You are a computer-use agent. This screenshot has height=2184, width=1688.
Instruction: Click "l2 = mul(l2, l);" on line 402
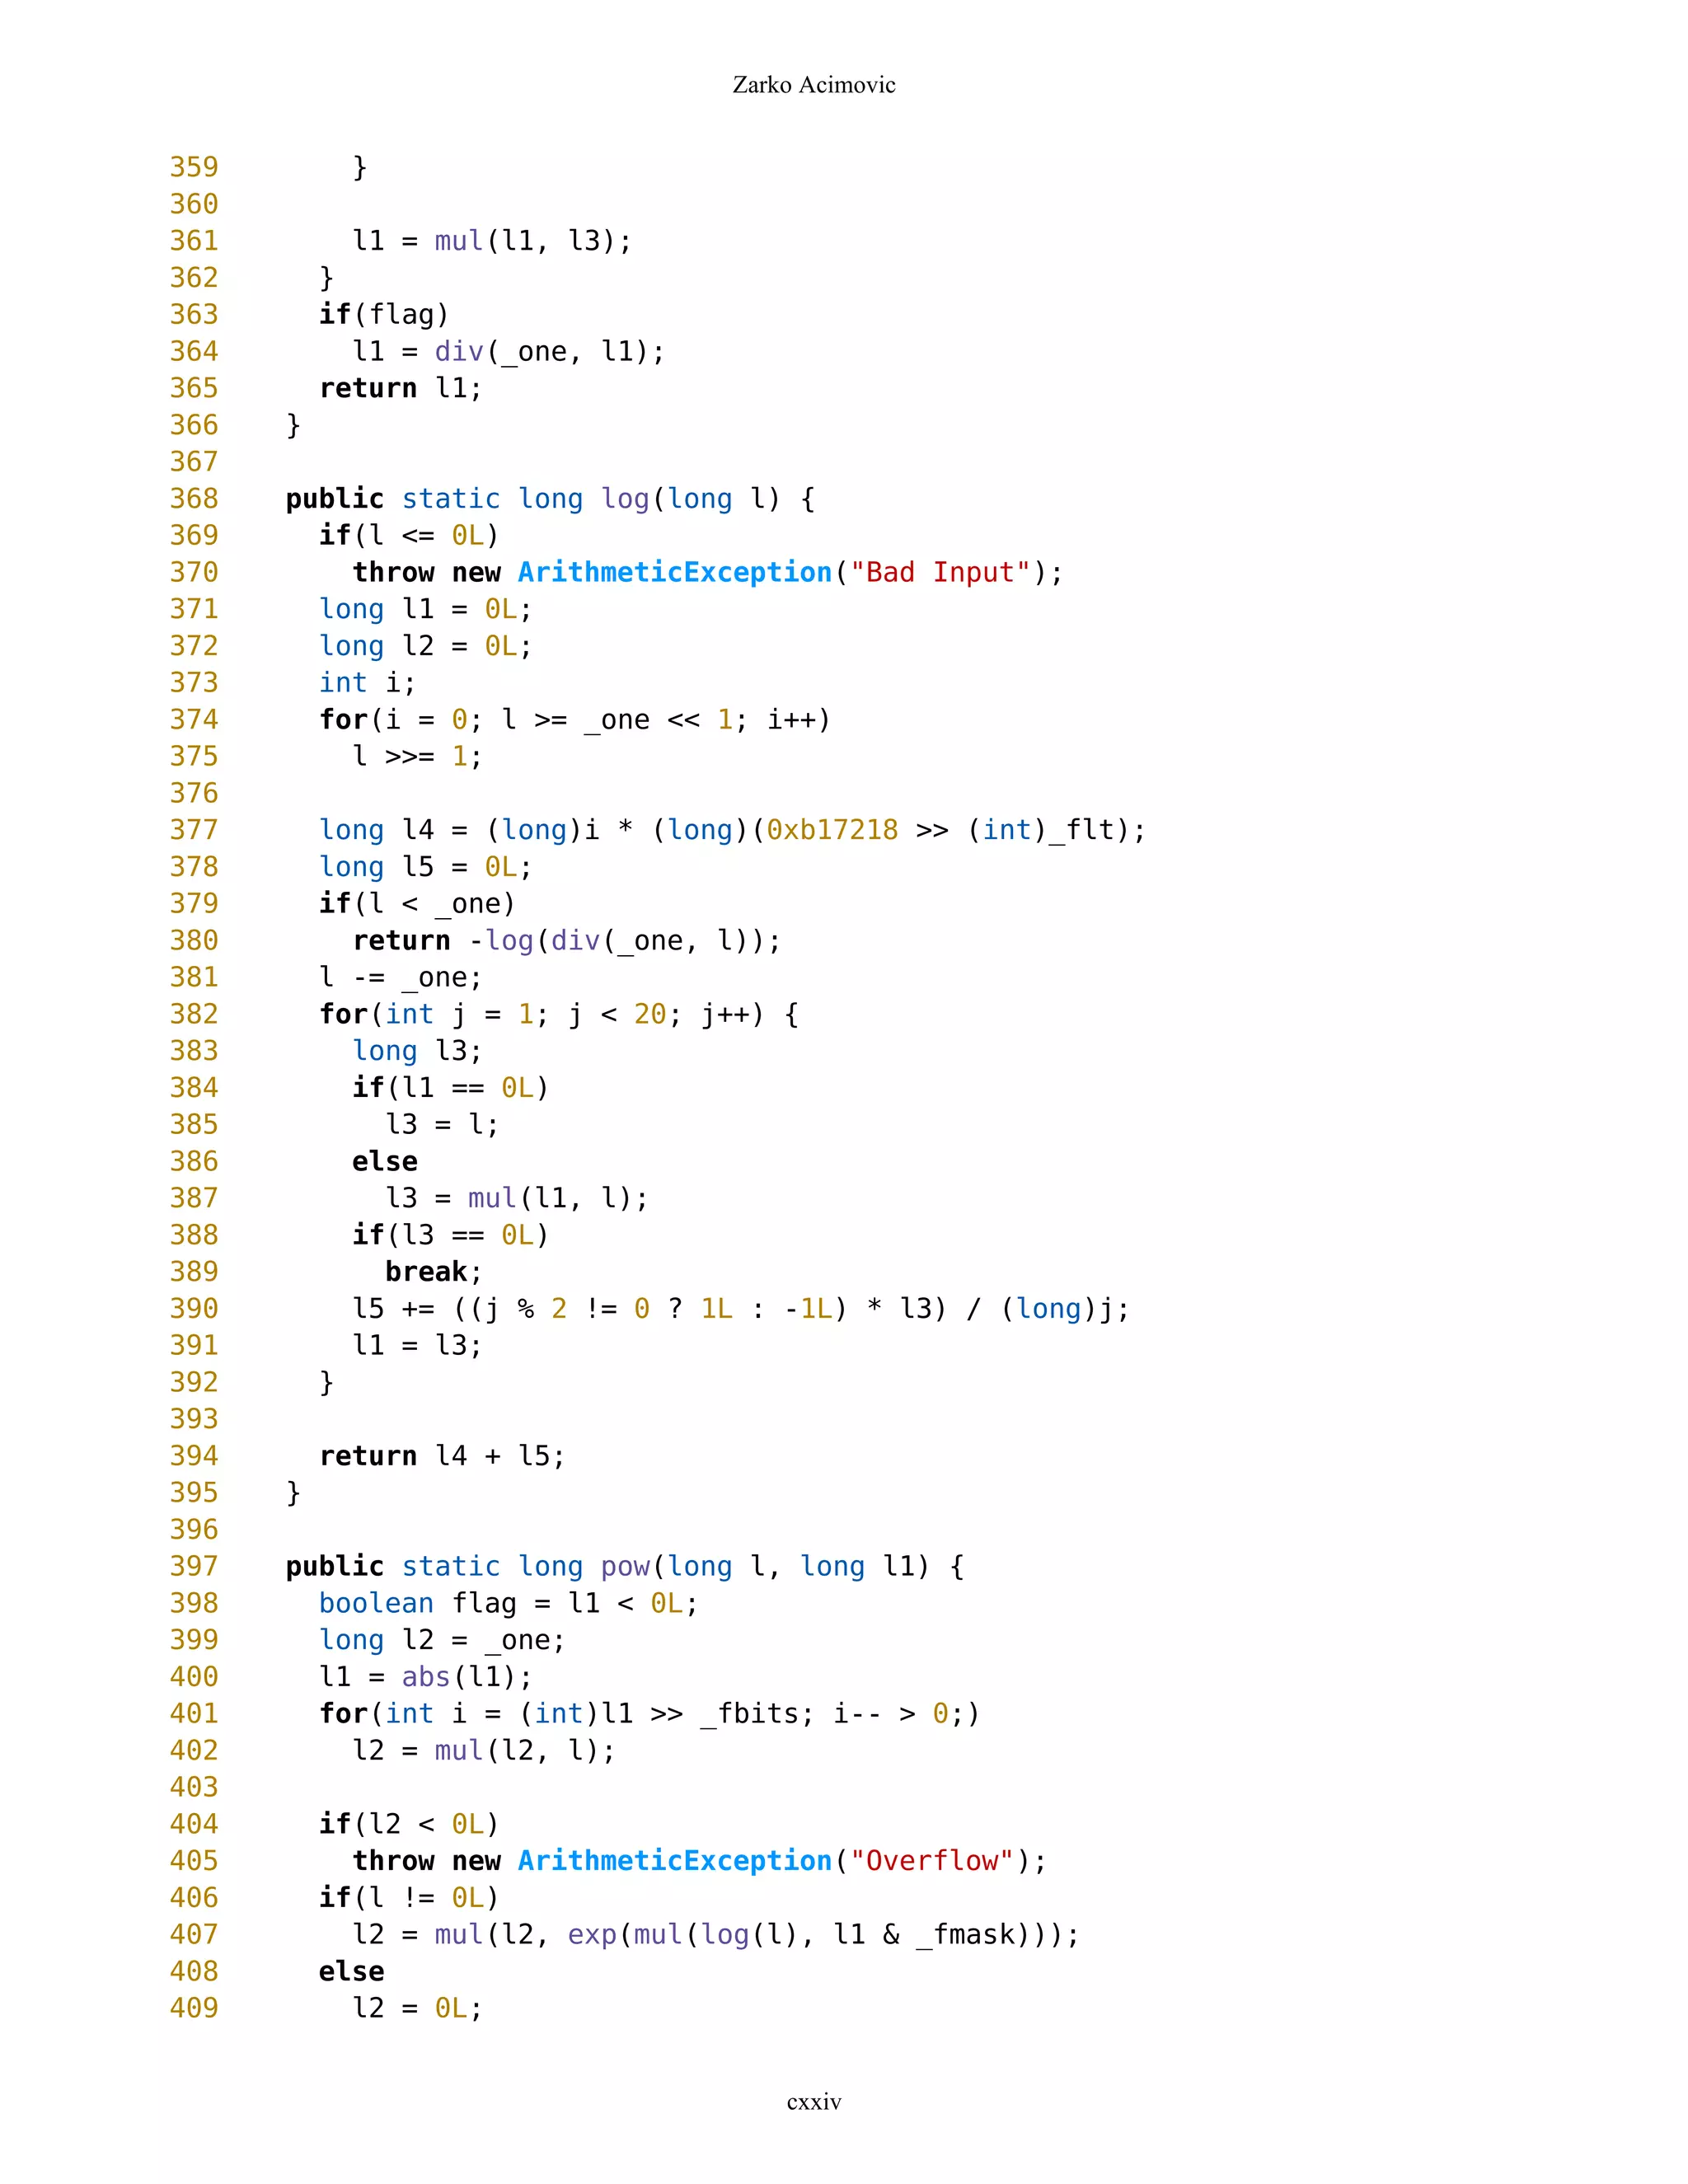[484, 1751]
